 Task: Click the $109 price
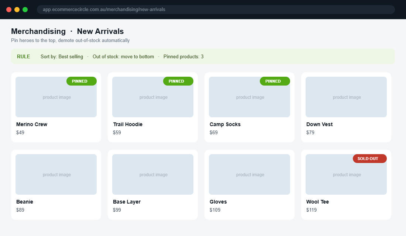(215, 210)
